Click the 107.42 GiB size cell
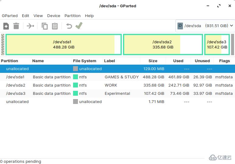 [x=154, y=94]
